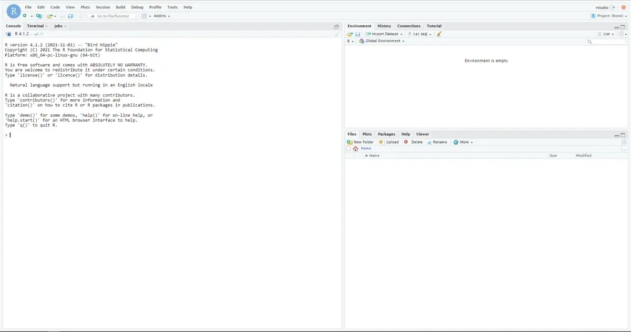Switch to the Packages tab
Image resolution: width=631 pixels, height=332 pixels.
(x=386, y=134)
